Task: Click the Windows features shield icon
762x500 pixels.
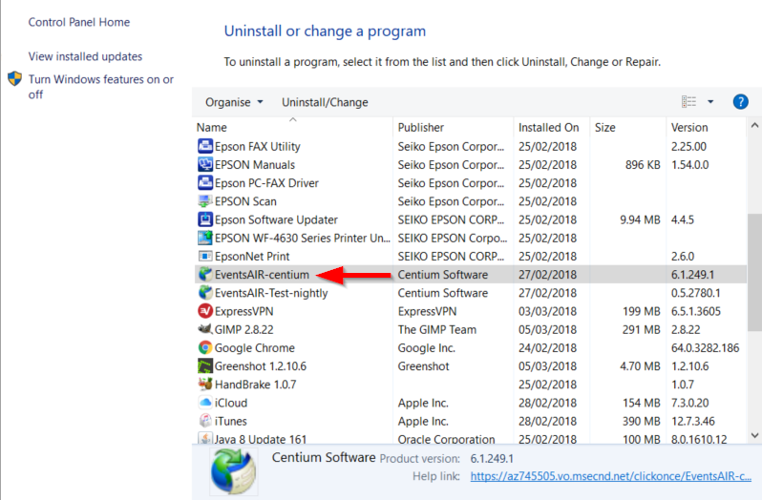Action: point(14,78)
